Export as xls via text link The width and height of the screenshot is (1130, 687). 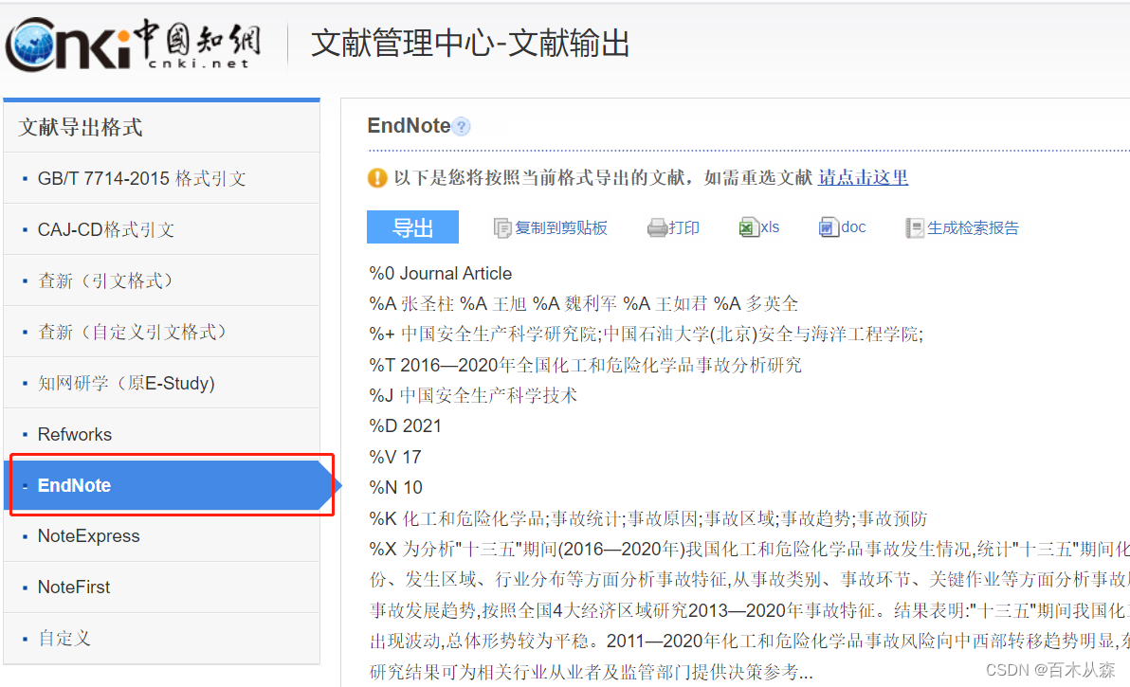coord(770,227)
